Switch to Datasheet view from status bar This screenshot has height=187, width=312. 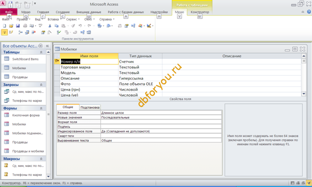tap(292, 183)
